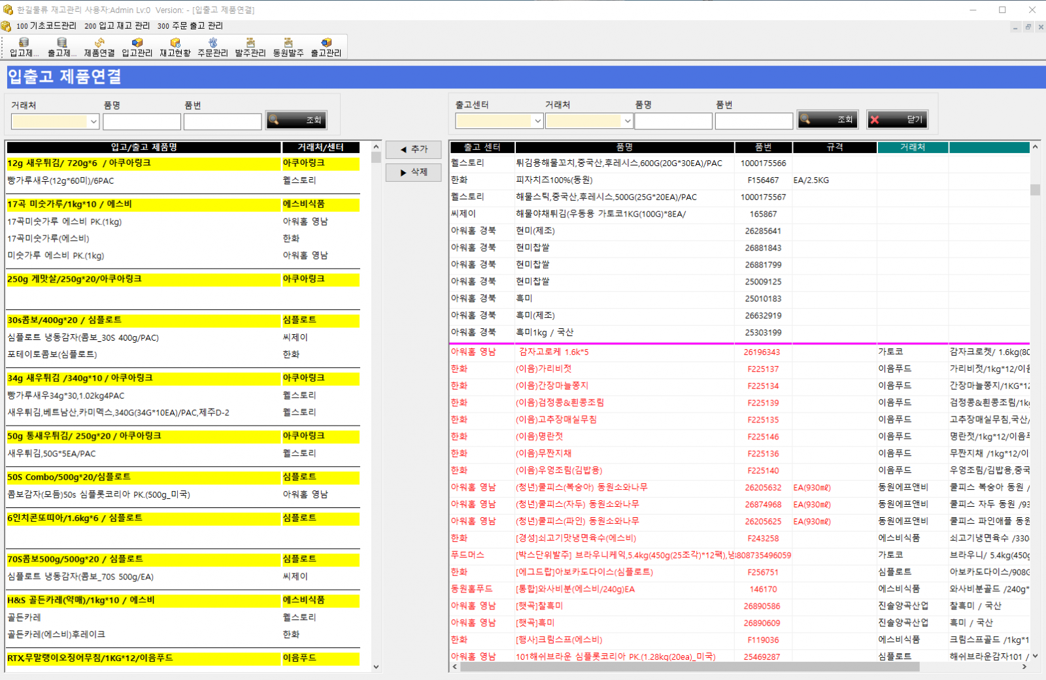Select the 골든카레(에스비)후레이크 row
The height and width of the screenshot is (680, 1046).
183,634
